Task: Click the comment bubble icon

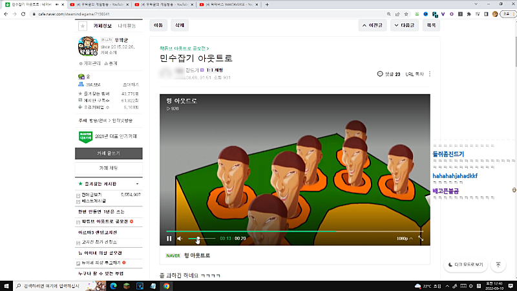Action: point(380,74)
